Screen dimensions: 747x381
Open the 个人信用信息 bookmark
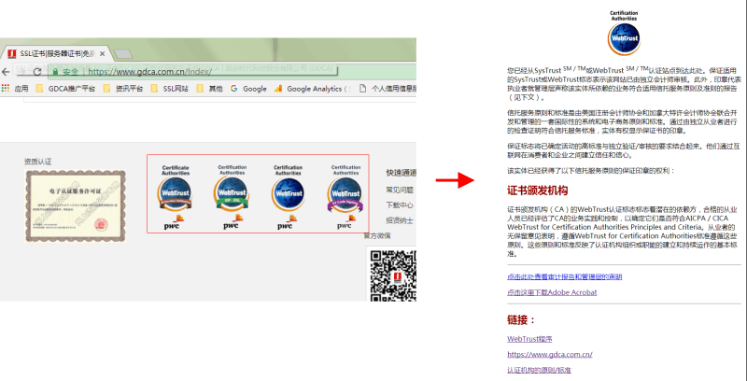point(388,89)
